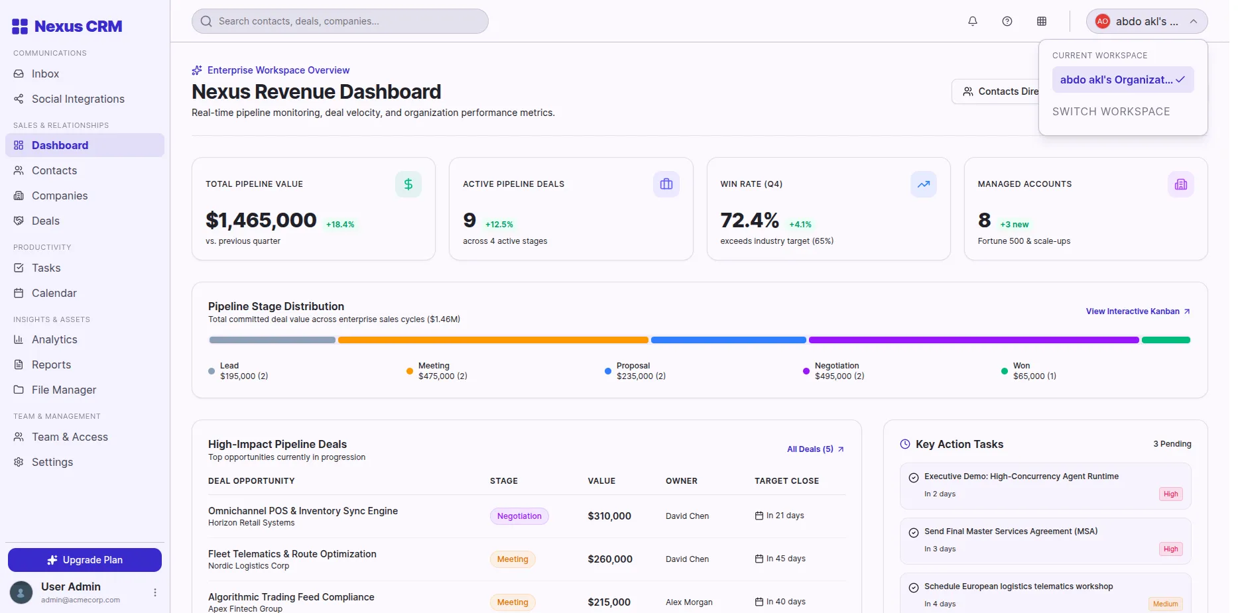This screenshot has width=1238, height=613.
Task: Click building icon on Managed Accounts card
Action: (x=1181, y=184)
